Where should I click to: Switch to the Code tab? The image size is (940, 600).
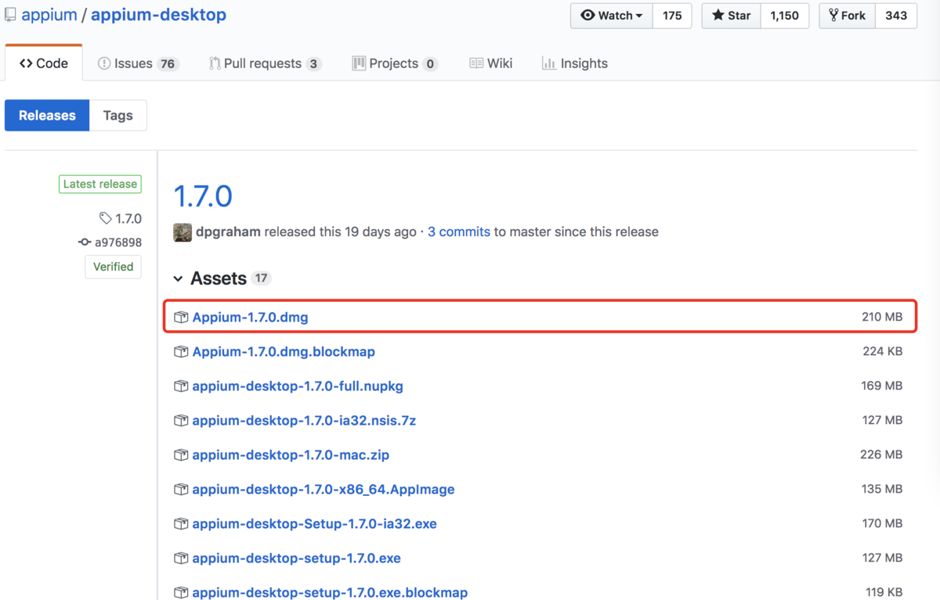pyautogui.click(x=44, y=63)
